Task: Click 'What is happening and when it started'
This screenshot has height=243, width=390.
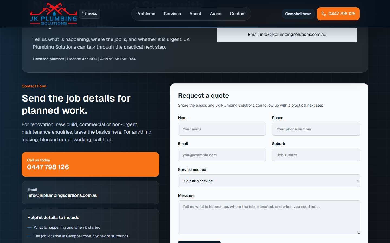Action: pos(67,227)
